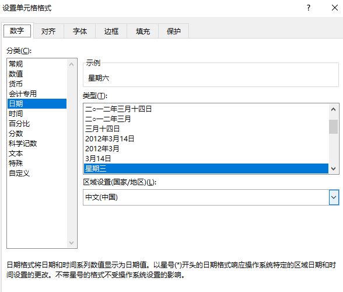This screenshot has height=292, width=343.
Task: Click type list scroll down arrow
Action: 334,168
